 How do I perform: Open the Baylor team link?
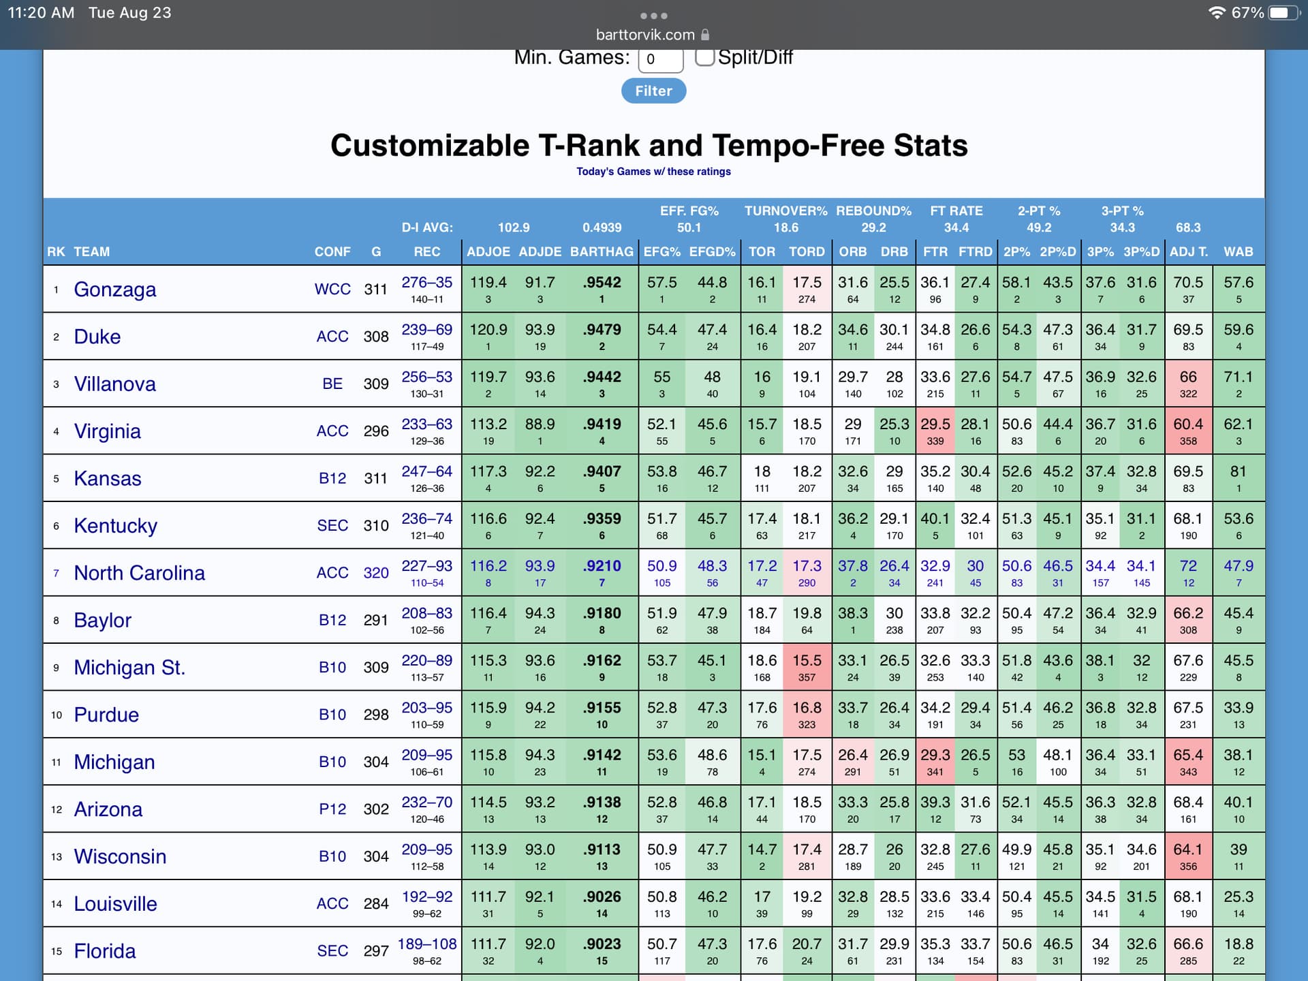pyautogui.click(x=103, y=621)
